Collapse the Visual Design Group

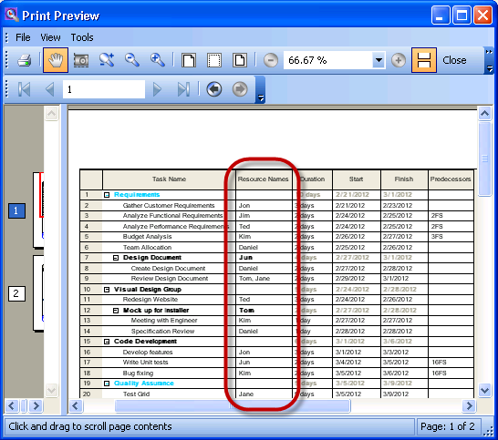(x=107, y=290)
